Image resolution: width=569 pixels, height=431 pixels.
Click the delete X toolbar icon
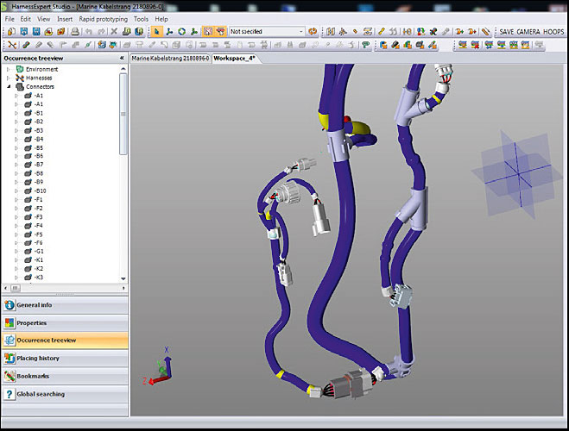pyautogui.click(x=113, y=32)
